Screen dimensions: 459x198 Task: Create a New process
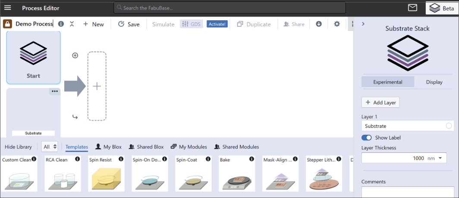93,24
